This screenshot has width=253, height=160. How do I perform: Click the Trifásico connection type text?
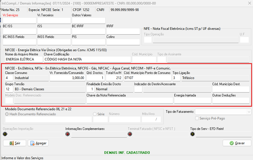[188, 78]
